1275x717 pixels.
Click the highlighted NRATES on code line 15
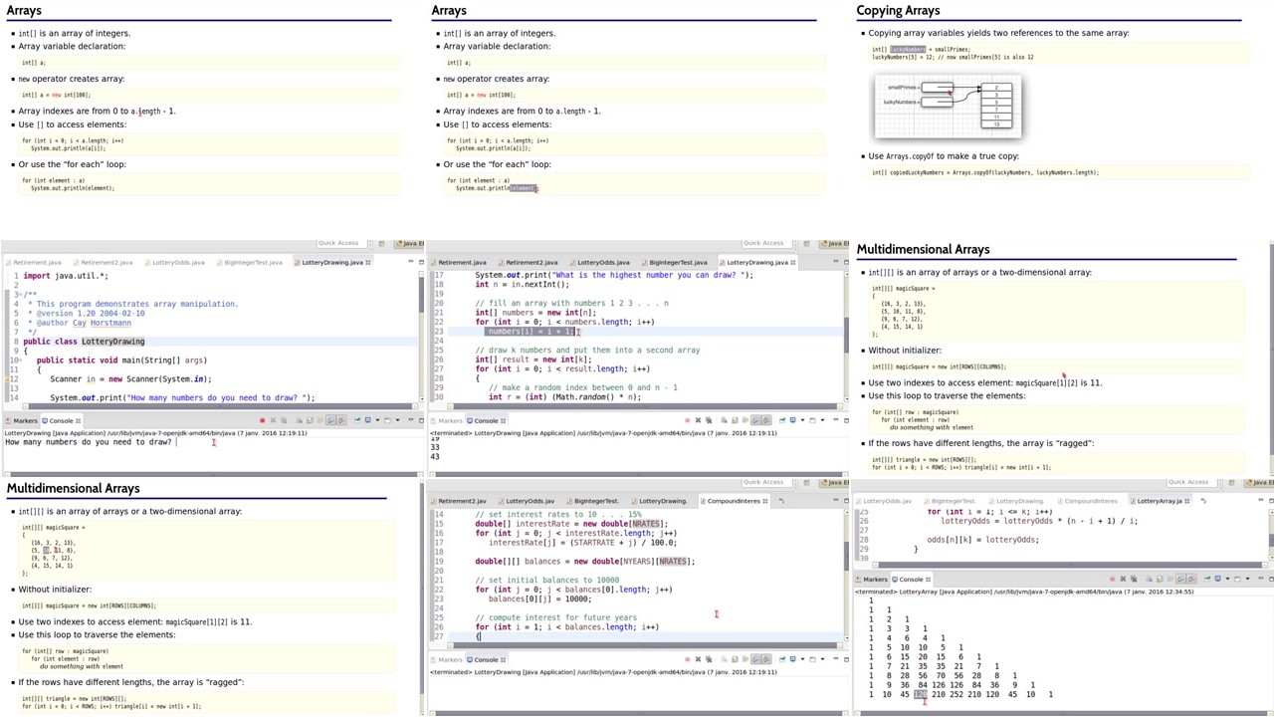pos(644,524)
